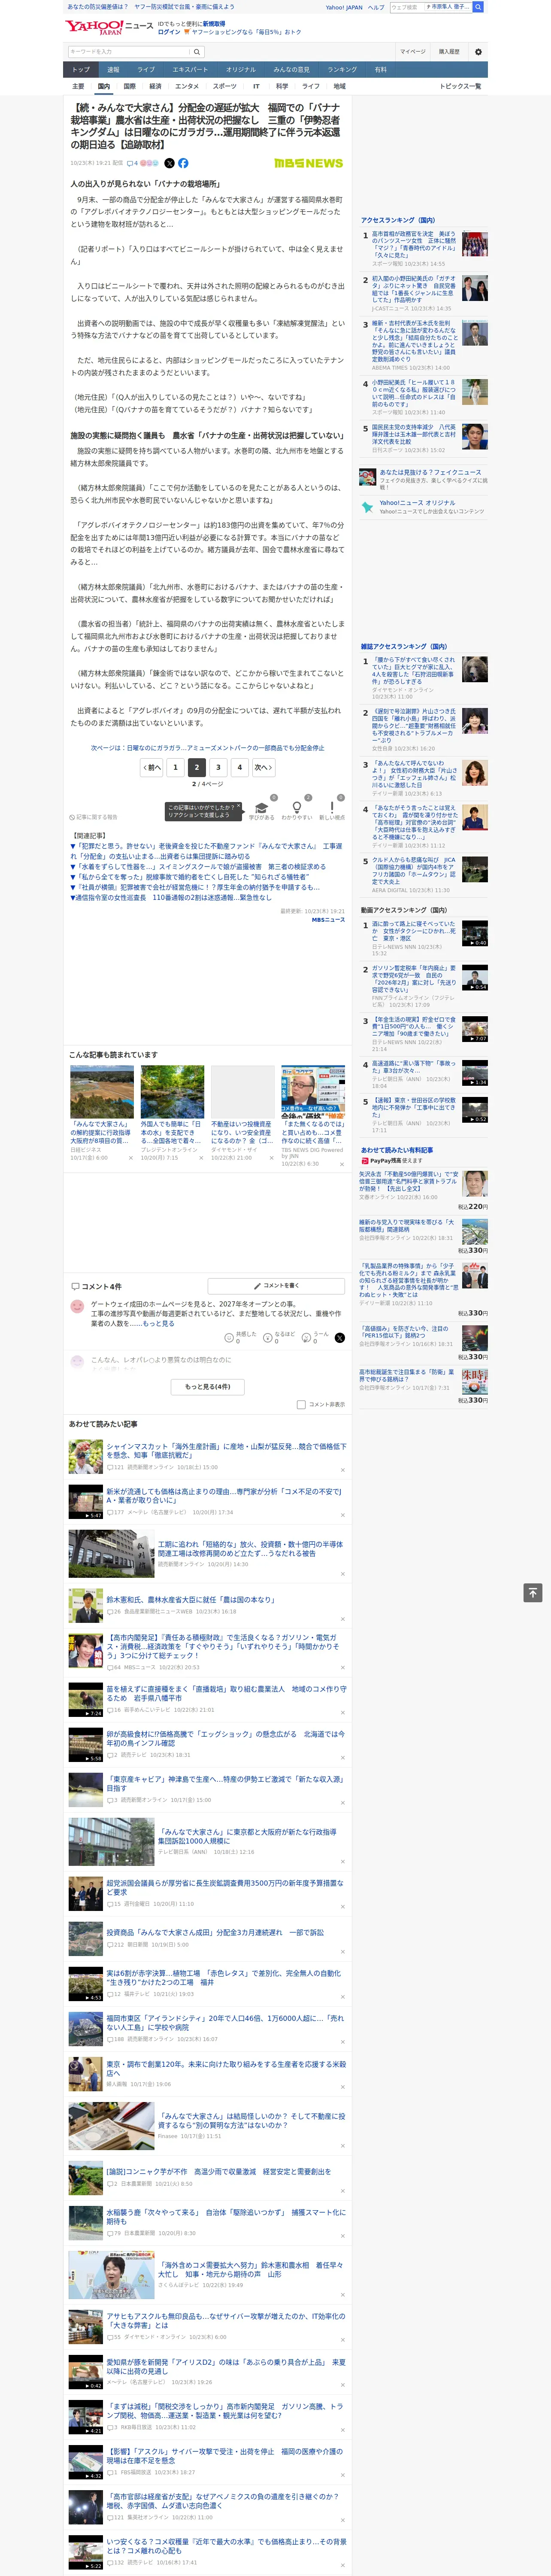This screenshot has width=551, height=2576.
Task: Share article on Facebook icon
Action: click(183, 163)
